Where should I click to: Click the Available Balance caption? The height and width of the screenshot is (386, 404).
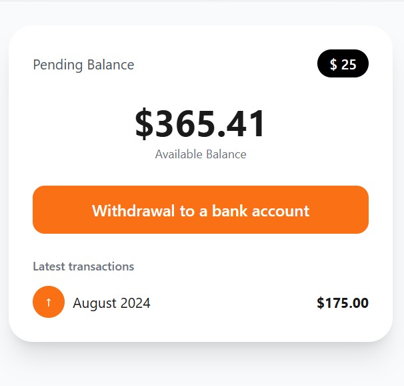[x=201, y=154]
